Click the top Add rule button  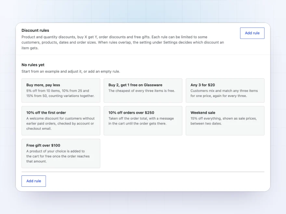click(x=252, y=33)
